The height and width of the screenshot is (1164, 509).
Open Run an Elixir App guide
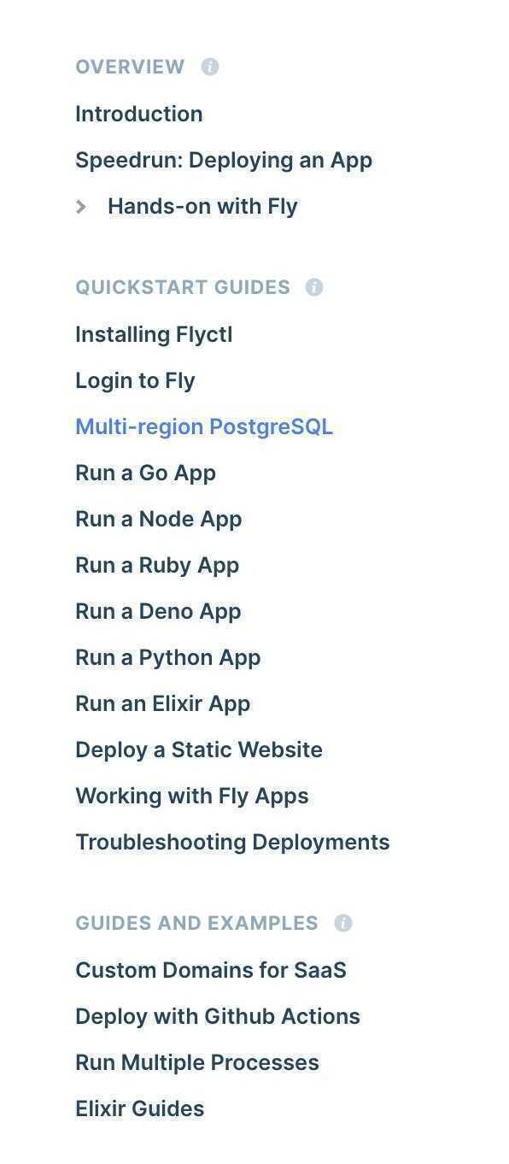[x=163, y=703]
